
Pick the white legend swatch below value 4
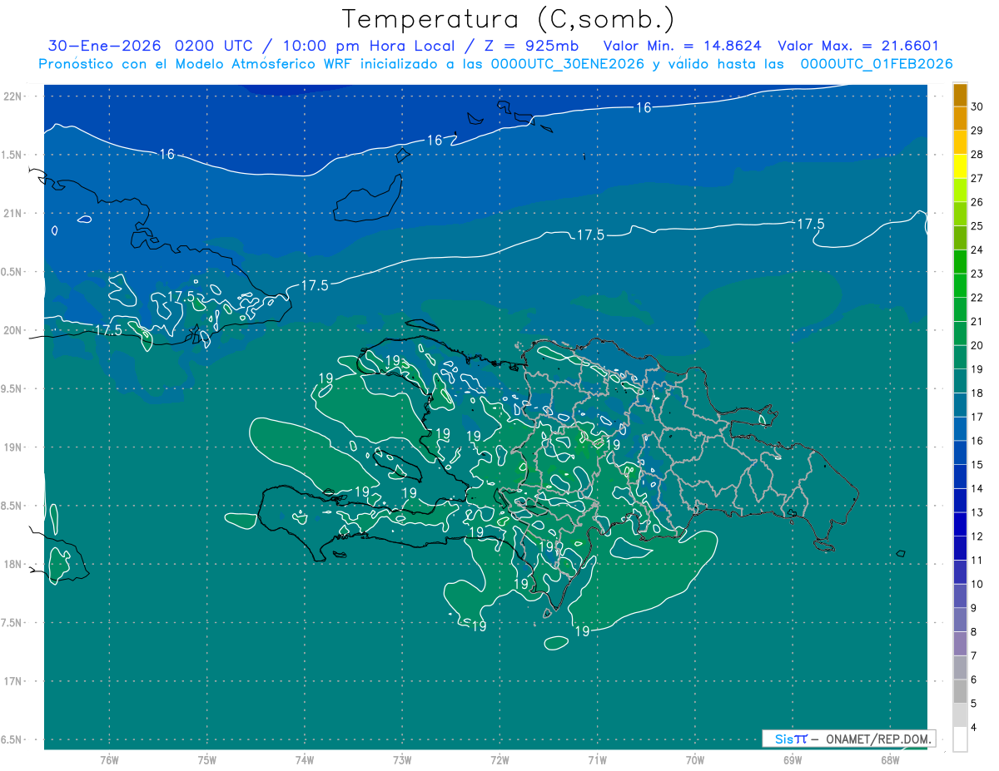pos(960,739)
